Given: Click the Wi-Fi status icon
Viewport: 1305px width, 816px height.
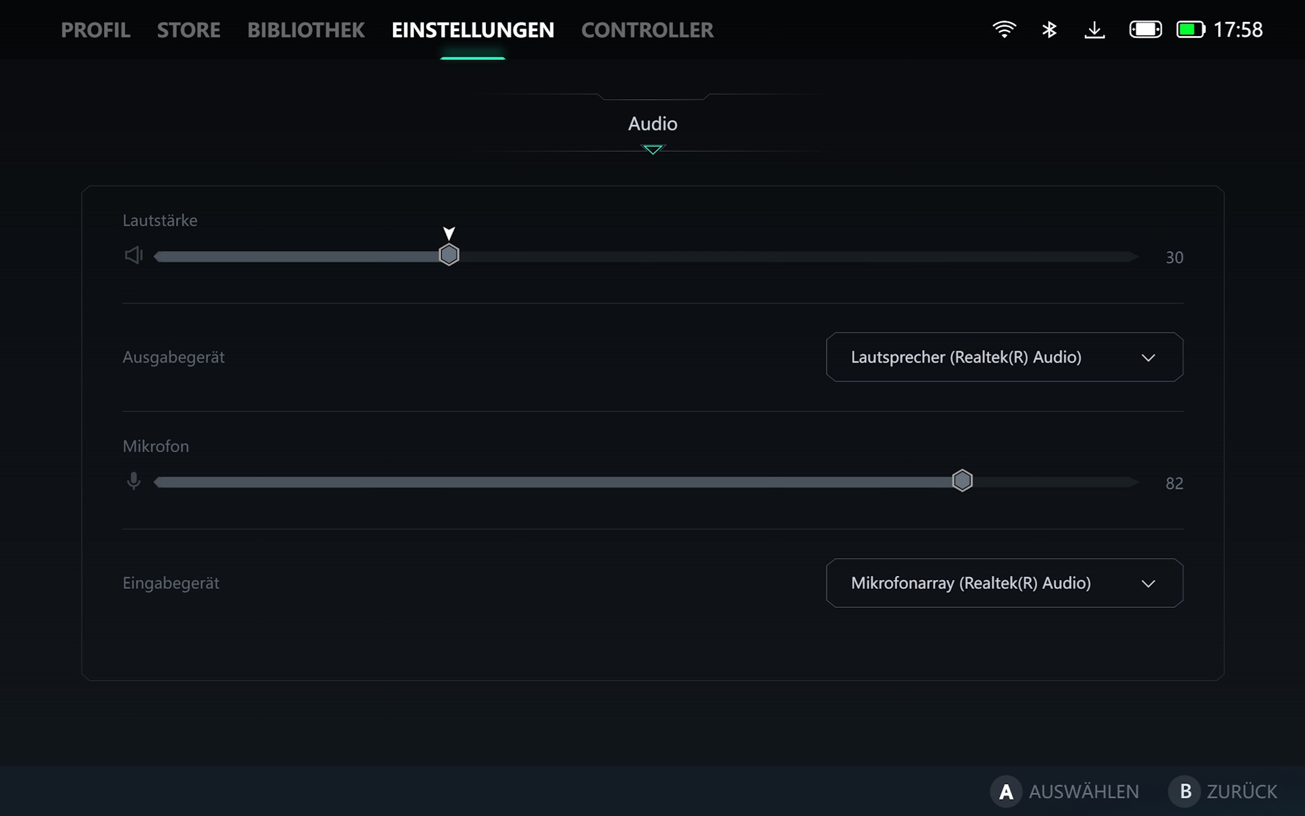Looking at the screenshot, I should pos(1004,29).
